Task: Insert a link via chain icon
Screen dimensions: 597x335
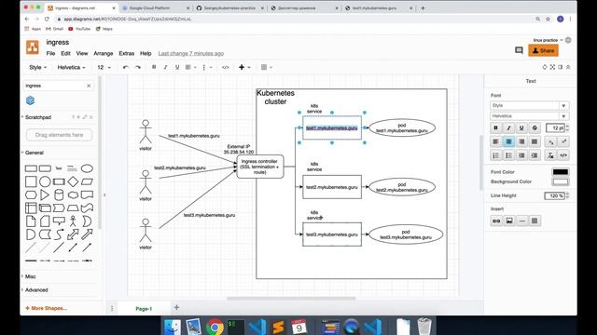Action: click(x=496, y=221)
